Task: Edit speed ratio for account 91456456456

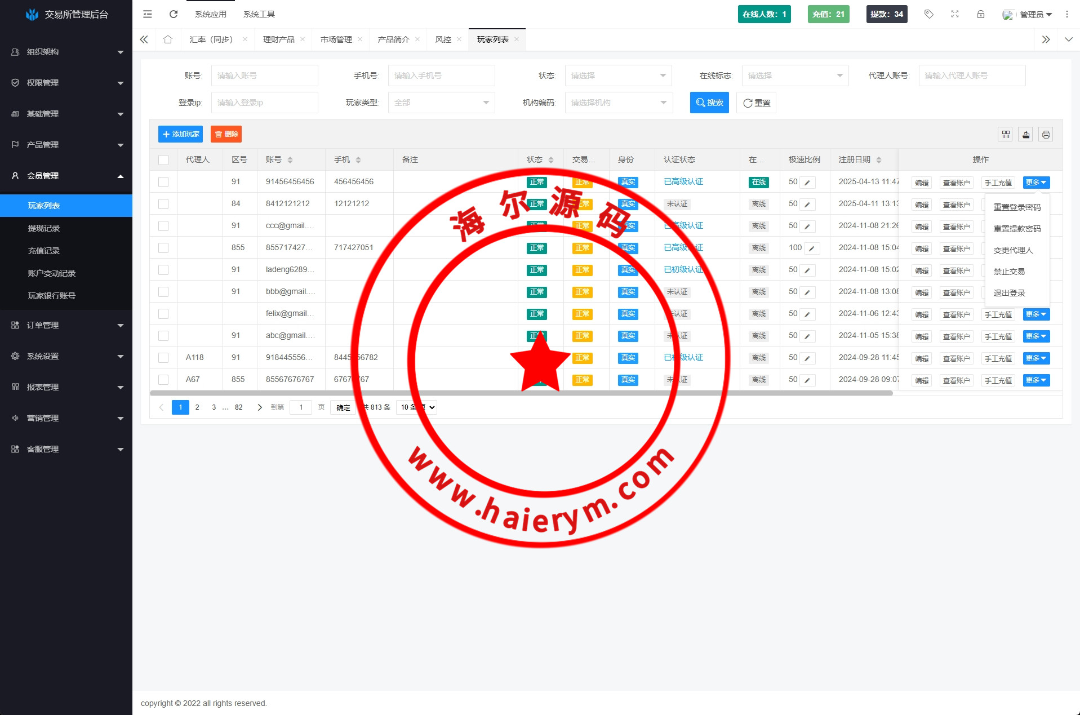Action: [x=807, y=183]
